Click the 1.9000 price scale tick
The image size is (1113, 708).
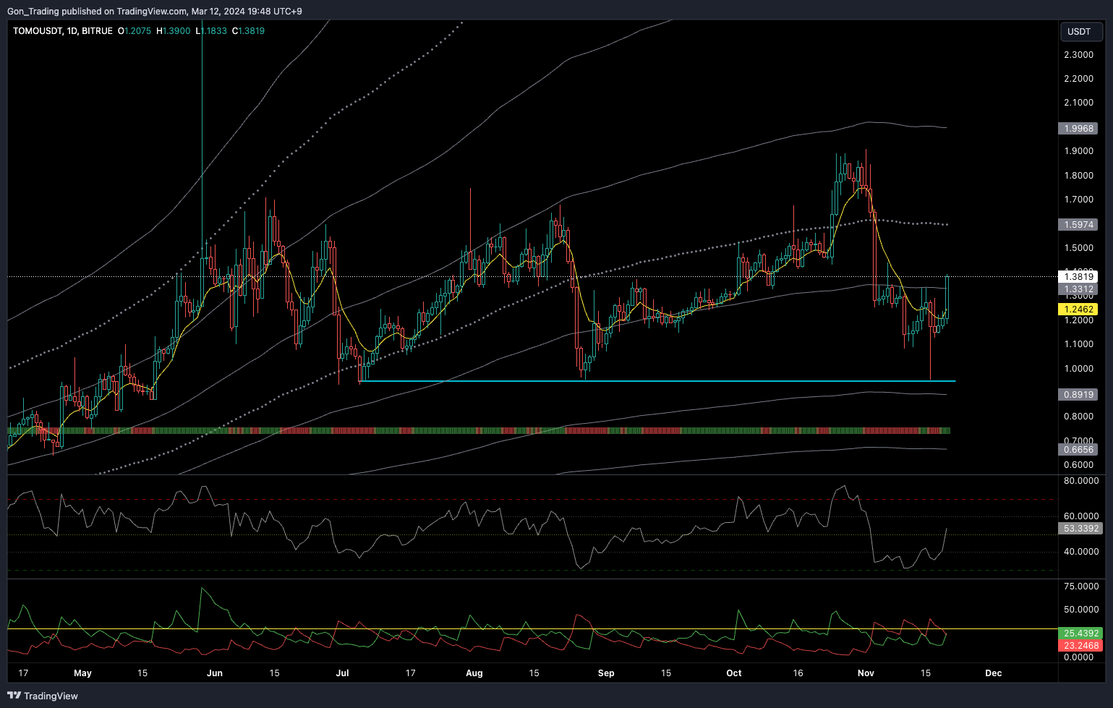(1078, 151)
